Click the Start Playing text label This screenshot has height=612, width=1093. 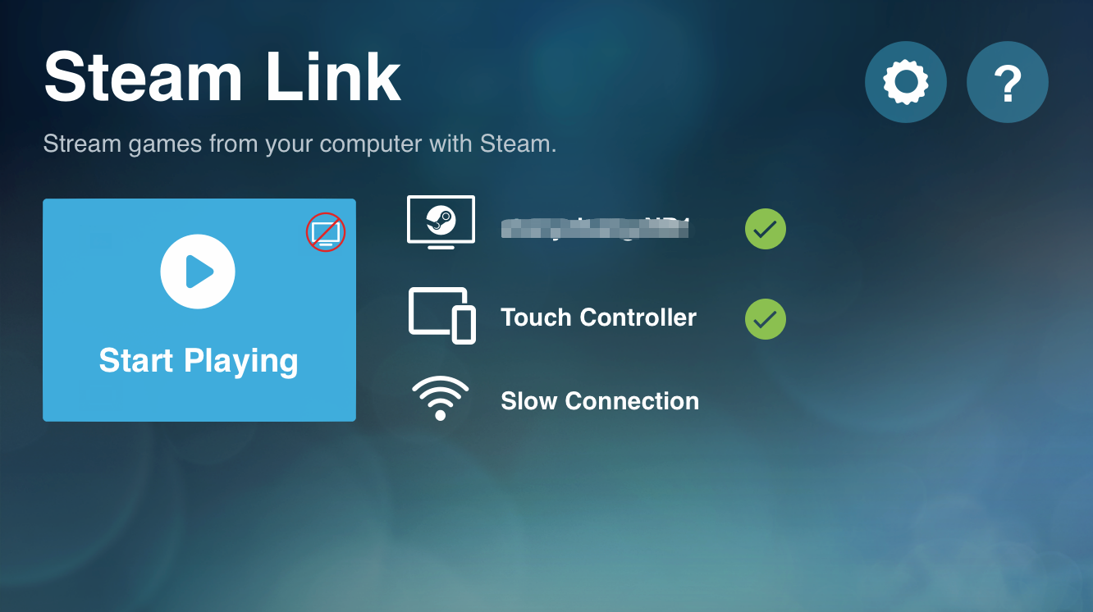pos(199,362)
